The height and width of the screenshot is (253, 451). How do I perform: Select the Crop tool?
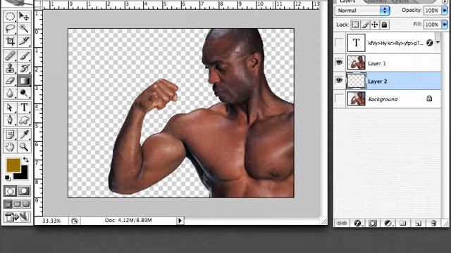click(10, 41)
